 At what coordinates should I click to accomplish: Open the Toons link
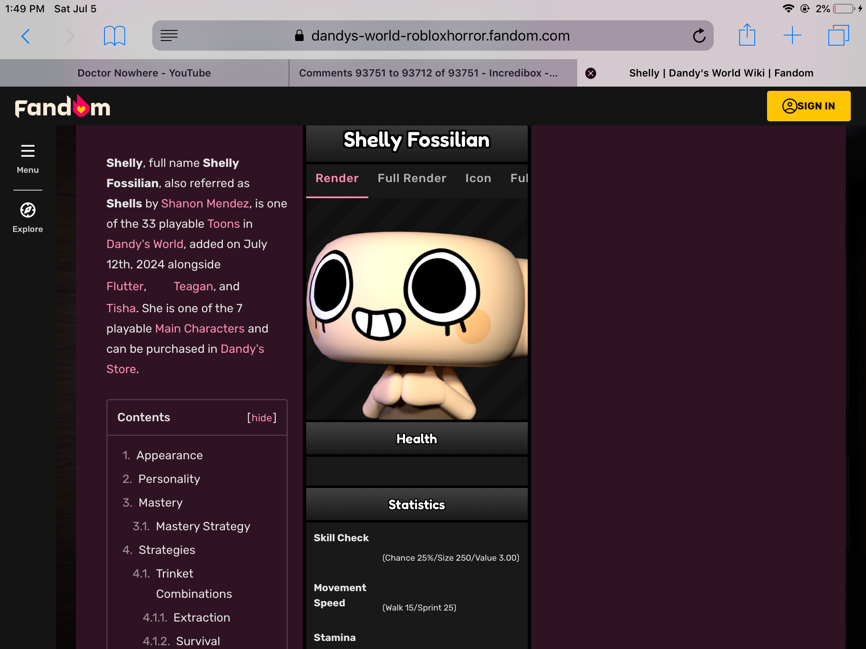[x=224, y=224]
